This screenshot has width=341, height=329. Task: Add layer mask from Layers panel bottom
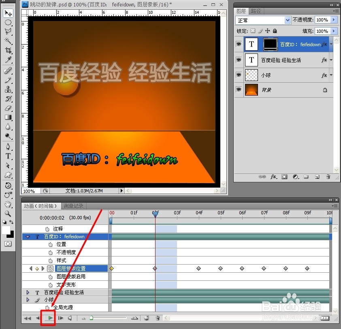pyautogui.click(x=284, y=177)
